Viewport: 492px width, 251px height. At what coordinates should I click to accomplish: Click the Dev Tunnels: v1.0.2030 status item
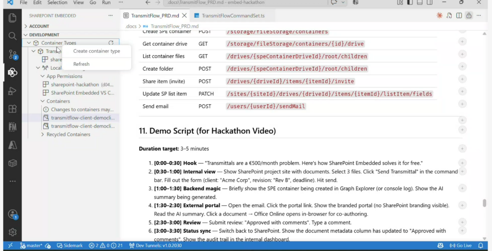(155, 245)
